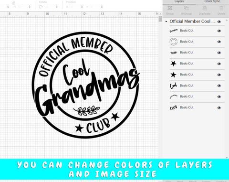Image resolution: width=229 pixels, height=182 pixels.
Task: Select star layer thumbnail below leaf branch layer
Action: point(173,64)
